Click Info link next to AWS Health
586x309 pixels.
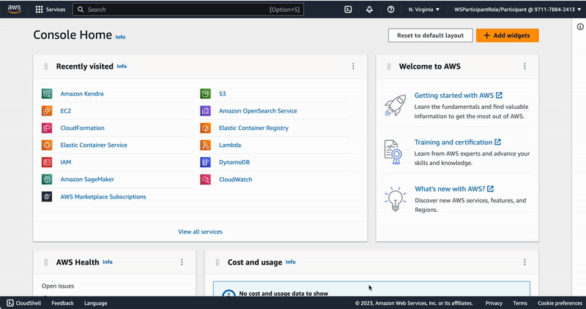tap(107, 262)
